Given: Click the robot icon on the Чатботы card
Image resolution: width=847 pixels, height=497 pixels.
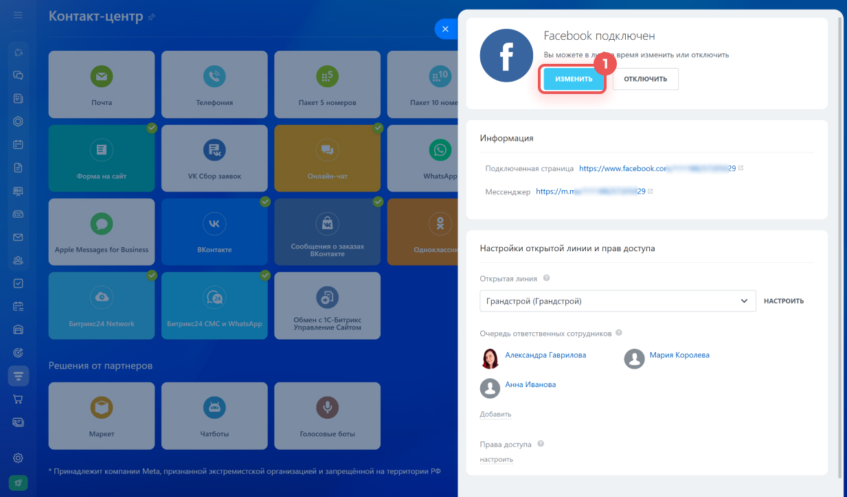Looking at the screenshot, I should point(214,408).
